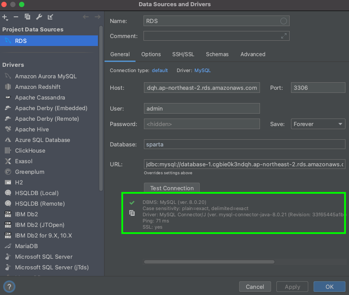Click the Comment input field
Image resolution: width=349 pixels, height=295 pixels.
point(216,36)
